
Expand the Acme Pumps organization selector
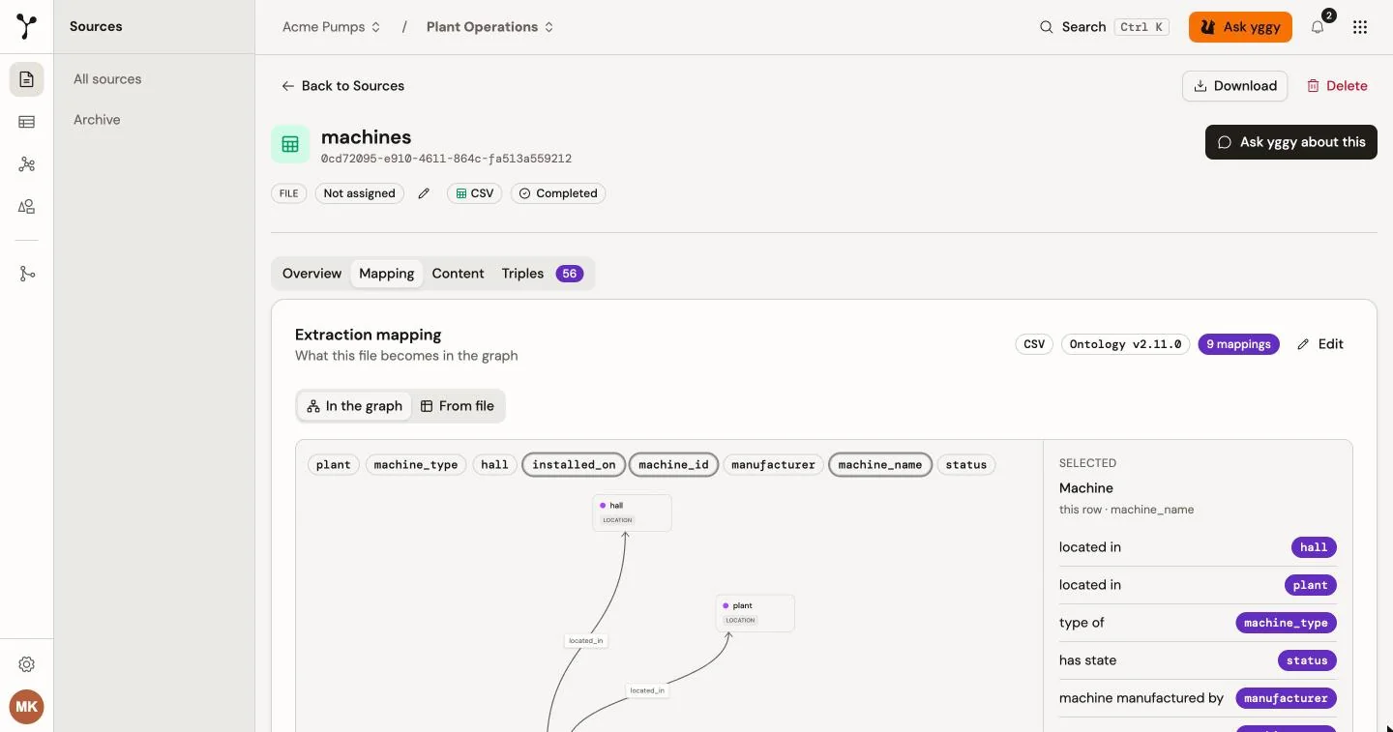point(331,27)
